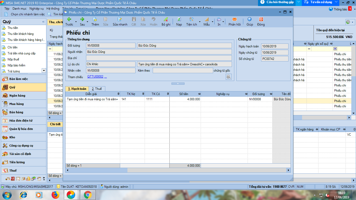Expand the Mẫu template dropdown arrow
Screen dimensions: 356x200
point(213,22)
